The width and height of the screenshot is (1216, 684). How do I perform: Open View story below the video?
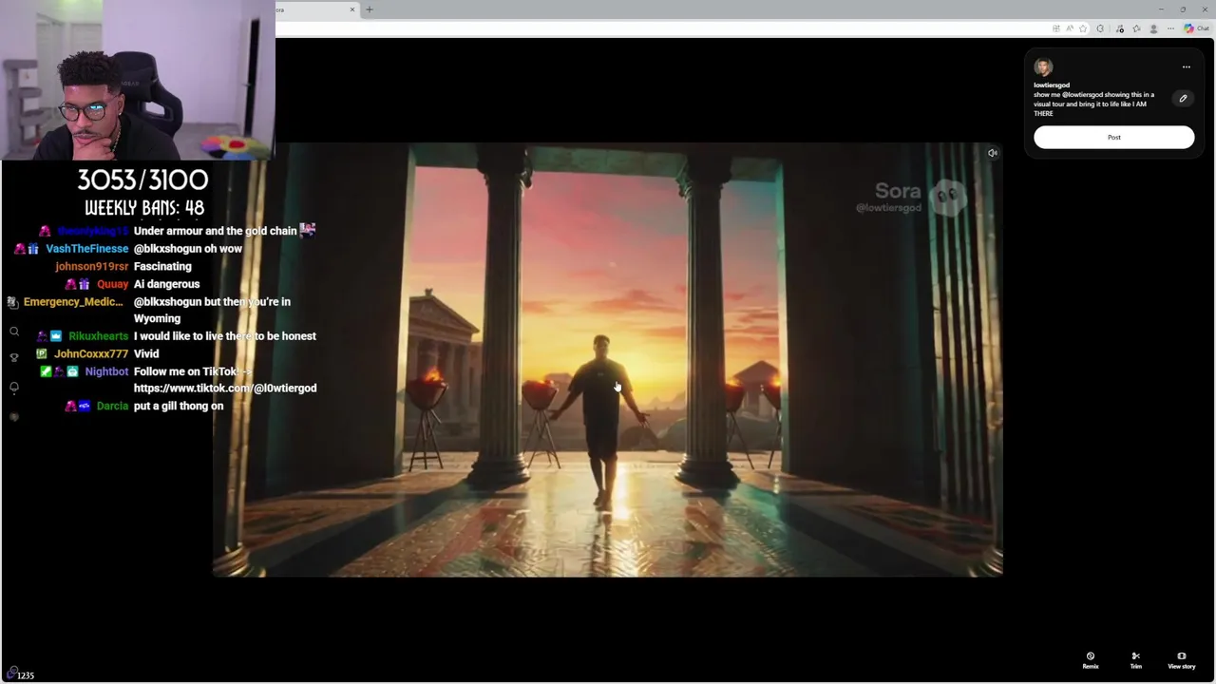click(x=1181, y=660)
